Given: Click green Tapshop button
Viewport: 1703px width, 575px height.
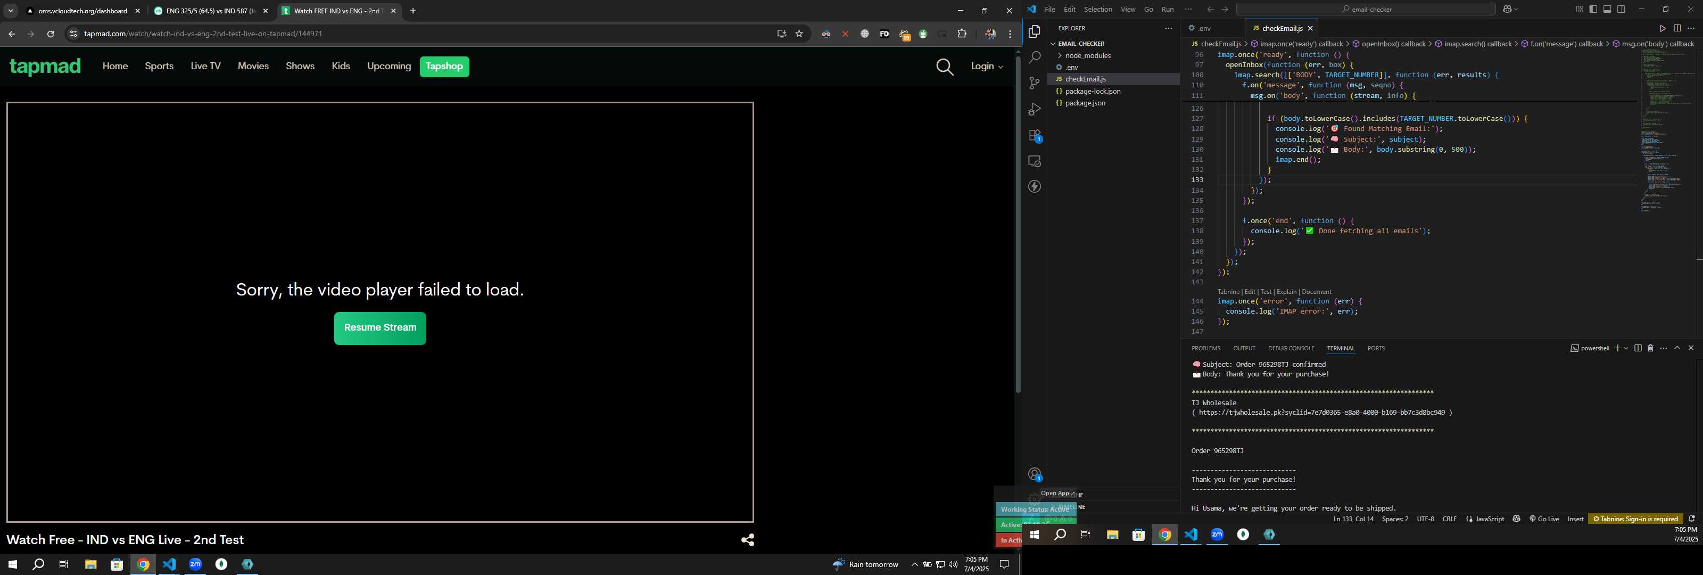Looking at the screenshot, I should click(444, 66).
